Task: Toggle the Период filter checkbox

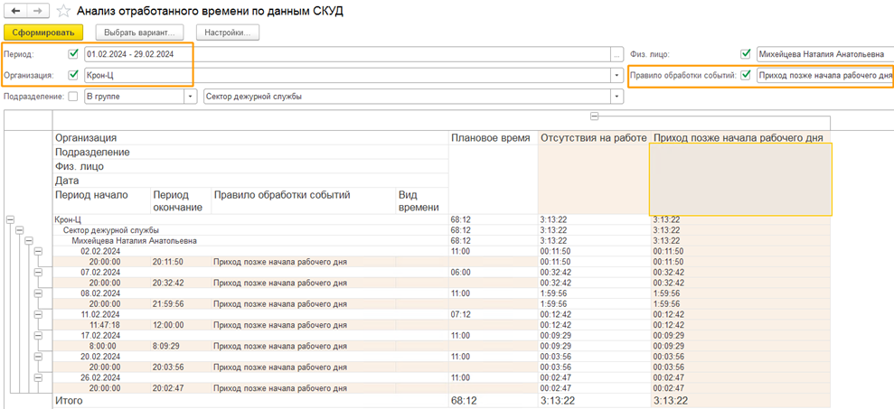Action: pyautogui.click(x=73, y=54)
